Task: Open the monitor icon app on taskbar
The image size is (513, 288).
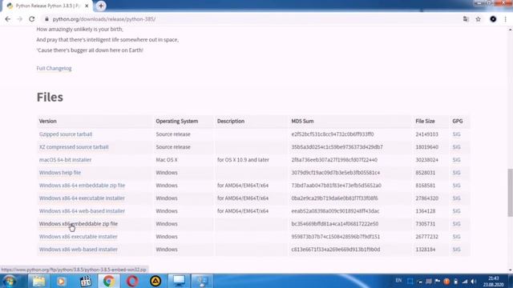Action: (x=179, y=281)
